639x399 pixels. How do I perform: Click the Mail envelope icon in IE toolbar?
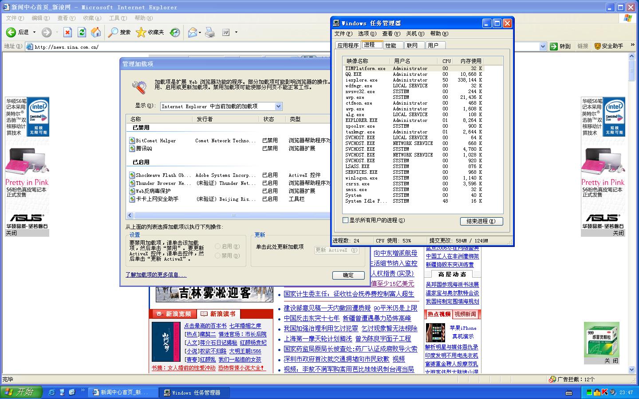click(x=193, y=32)
